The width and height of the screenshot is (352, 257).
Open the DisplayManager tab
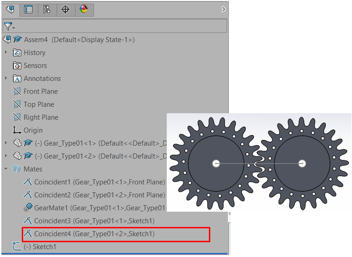click(x=84, y=9)
